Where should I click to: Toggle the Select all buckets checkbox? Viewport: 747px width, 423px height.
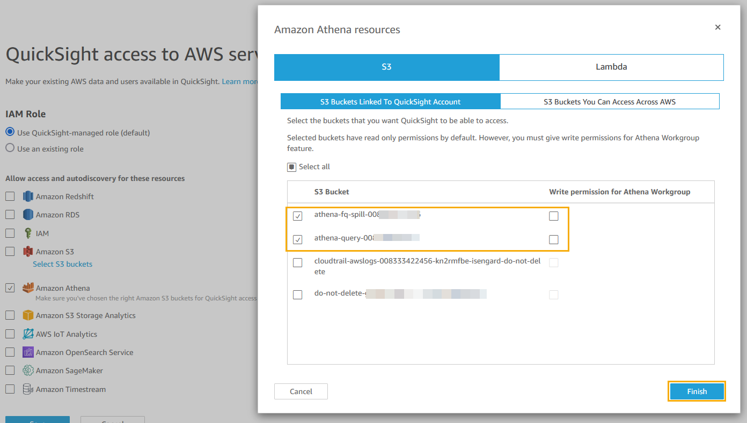(x=292, y=167)
